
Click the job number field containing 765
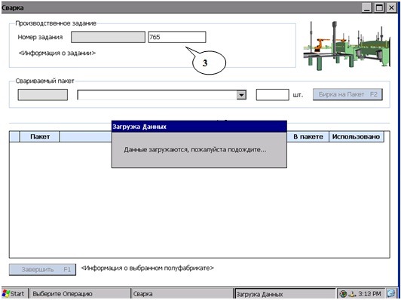coord(177,37)
